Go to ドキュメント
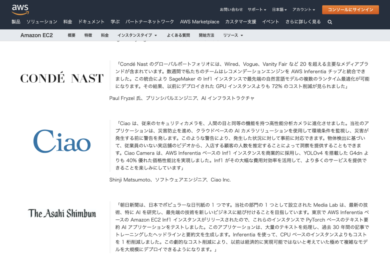This screenshot has width=390, height=258. point(91,22)
